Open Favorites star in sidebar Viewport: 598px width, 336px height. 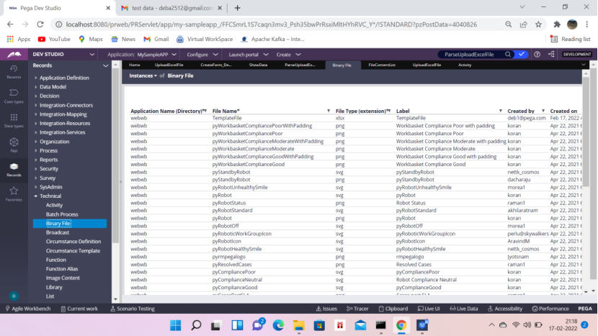[14, 194]
